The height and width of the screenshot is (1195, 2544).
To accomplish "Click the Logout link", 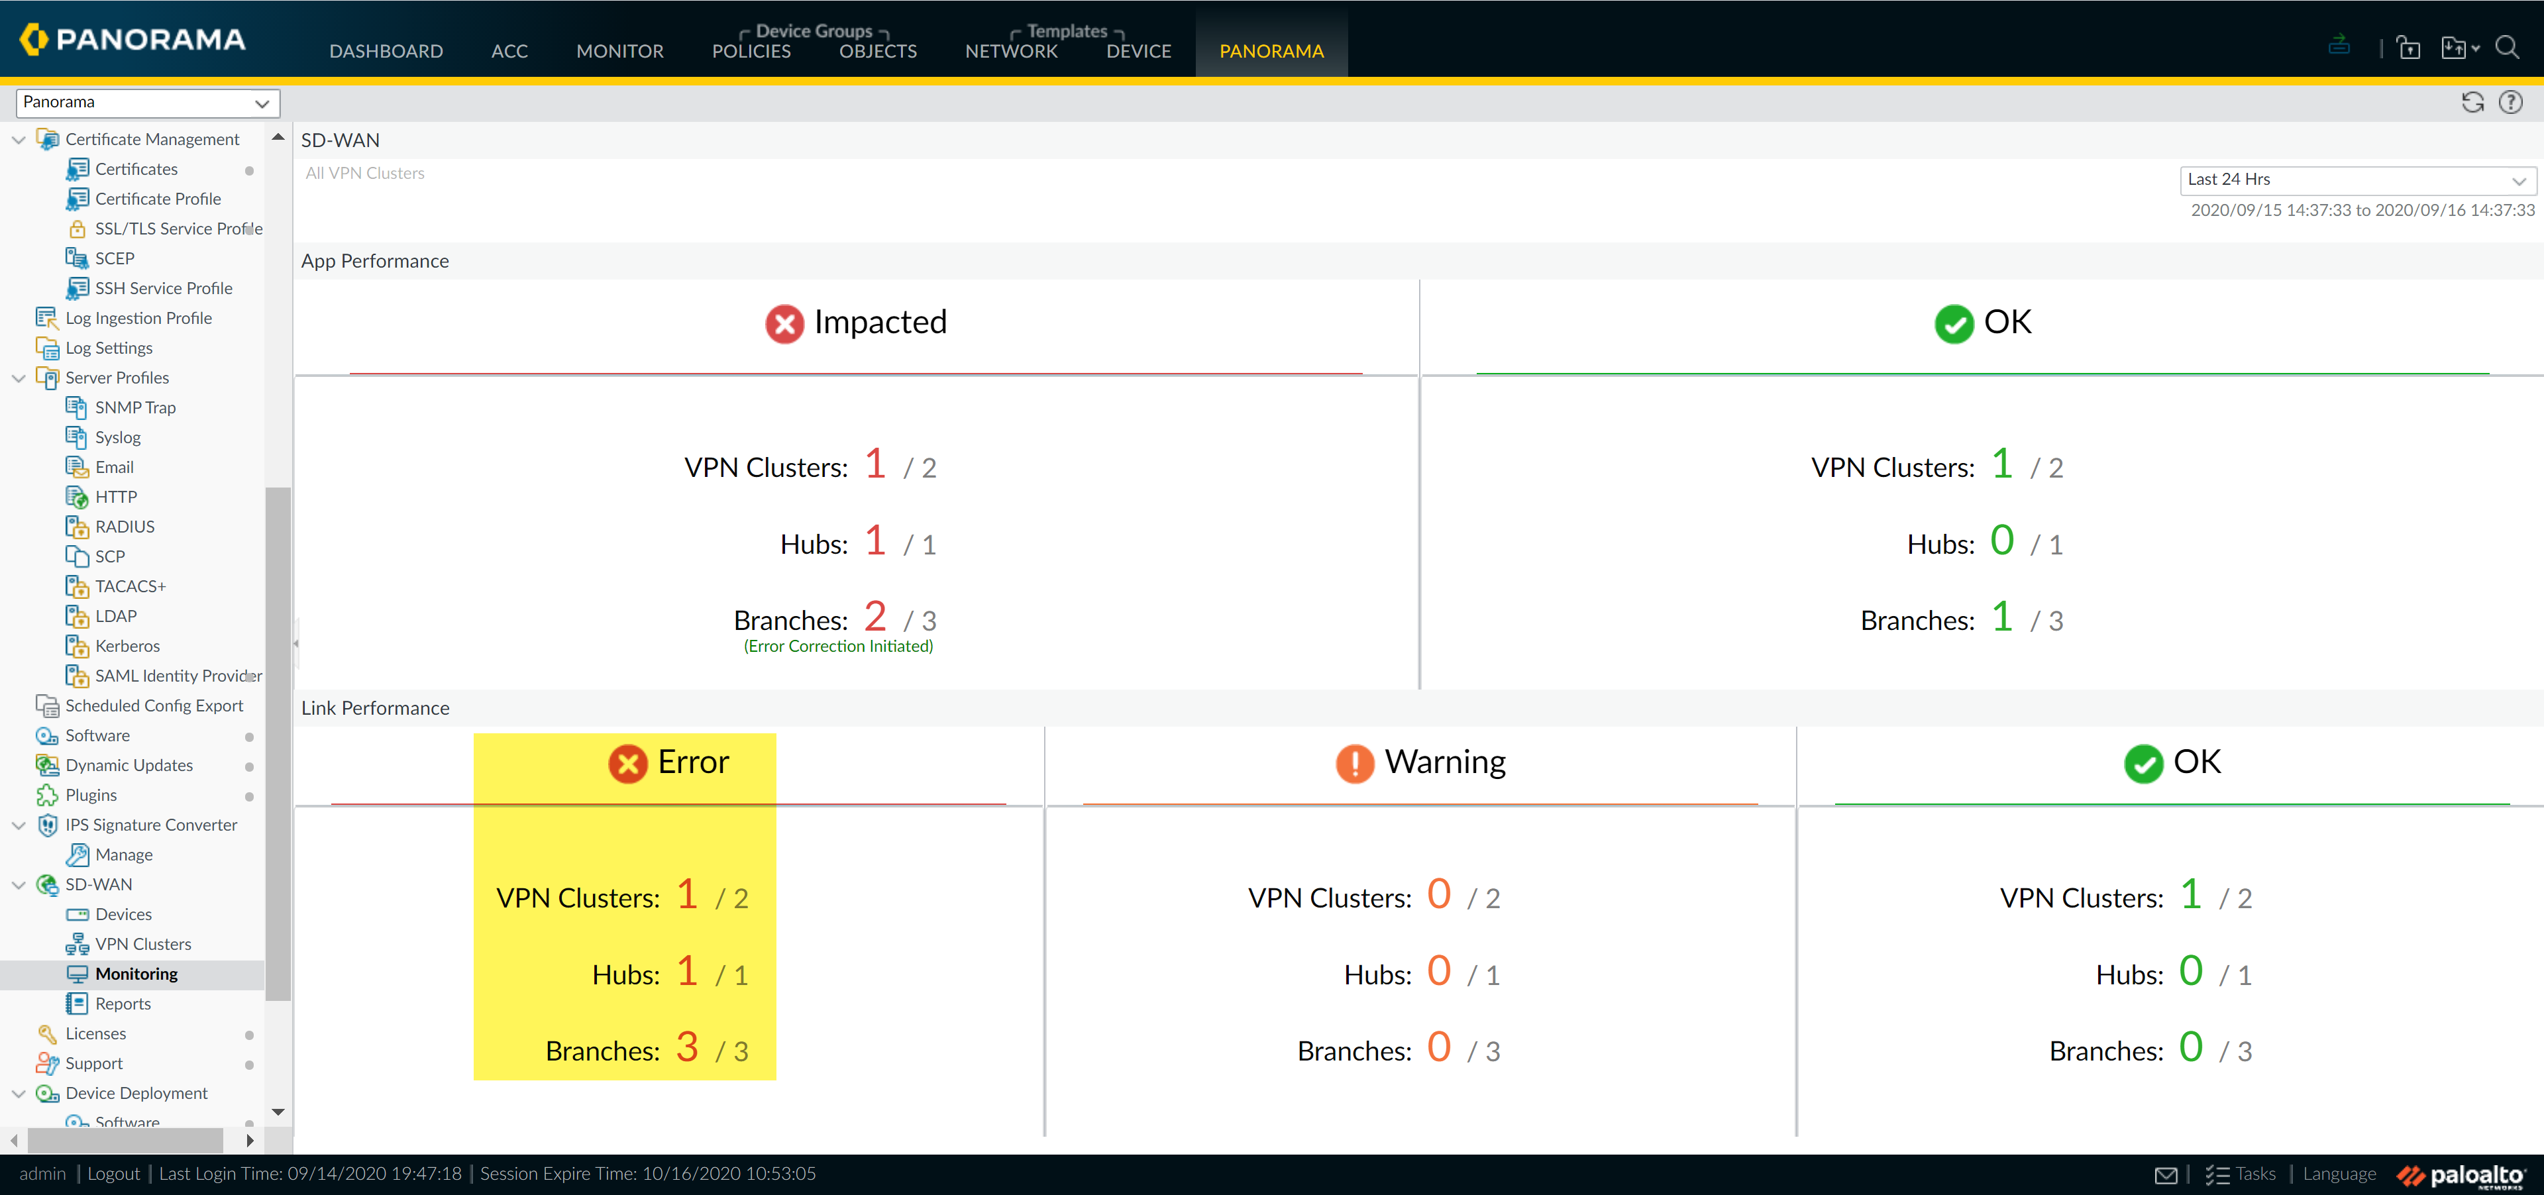I will click(x=113, y=1173).
